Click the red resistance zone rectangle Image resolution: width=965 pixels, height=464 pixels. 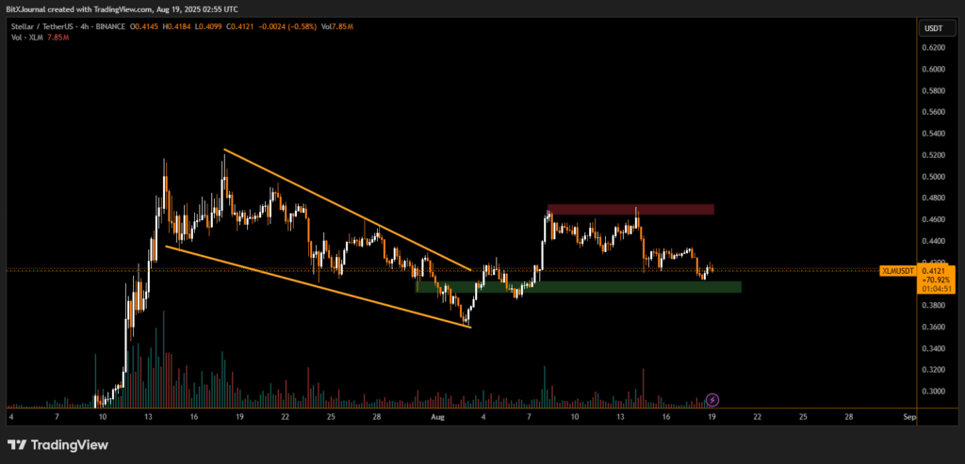click(x=630, y=209)
